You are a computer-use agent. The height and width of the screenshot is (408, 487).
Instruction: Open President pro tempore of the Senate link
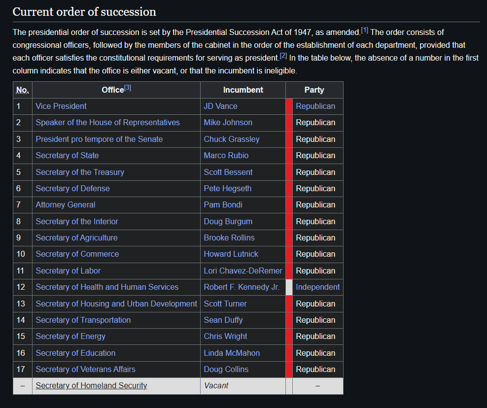[x=99, y=139]
